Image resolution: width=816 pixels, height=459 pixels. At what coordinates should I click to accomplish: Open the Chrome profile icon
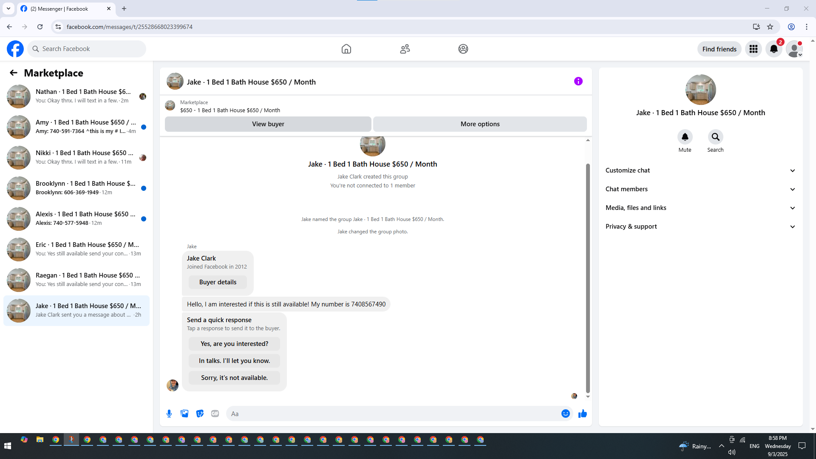pyautogui.click(x=791, y=27)
